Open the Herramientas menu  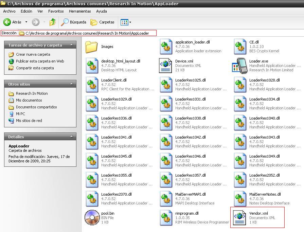(79, 11)
